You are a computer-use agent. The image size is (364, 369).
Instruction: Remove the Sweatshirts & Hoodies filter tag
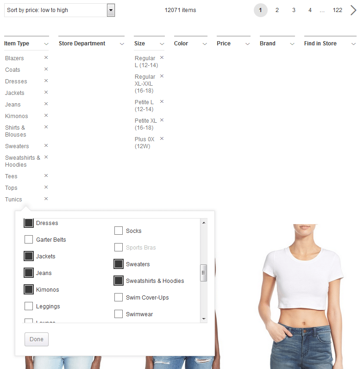point(46,157)
